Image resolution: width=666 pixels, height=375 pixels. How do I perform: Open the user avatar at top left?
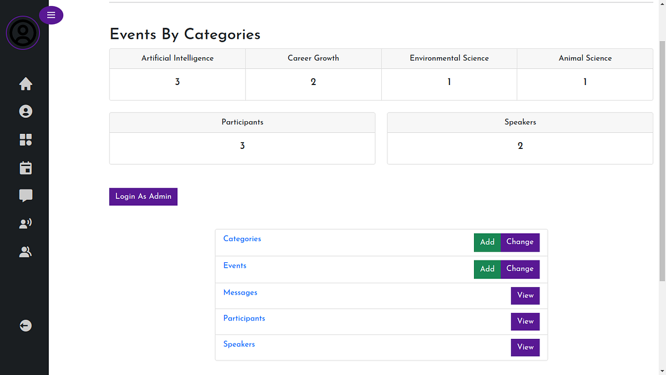[x=23, y=33]
